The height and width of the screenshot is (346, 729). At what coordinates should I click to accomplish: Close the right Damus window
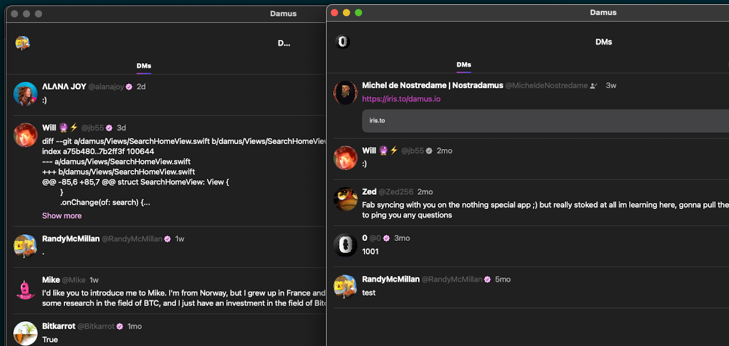coord(334,13)
